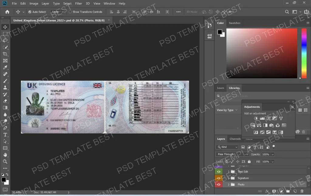Select the Spot Healing Brush tool

point(5,74)
